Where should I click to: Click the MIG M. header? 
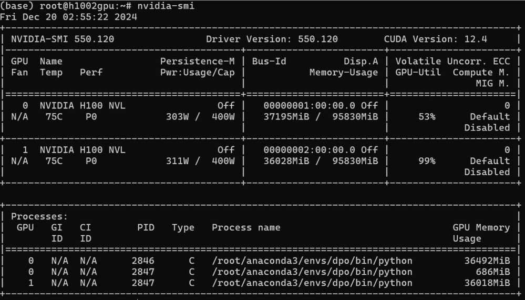493,84
